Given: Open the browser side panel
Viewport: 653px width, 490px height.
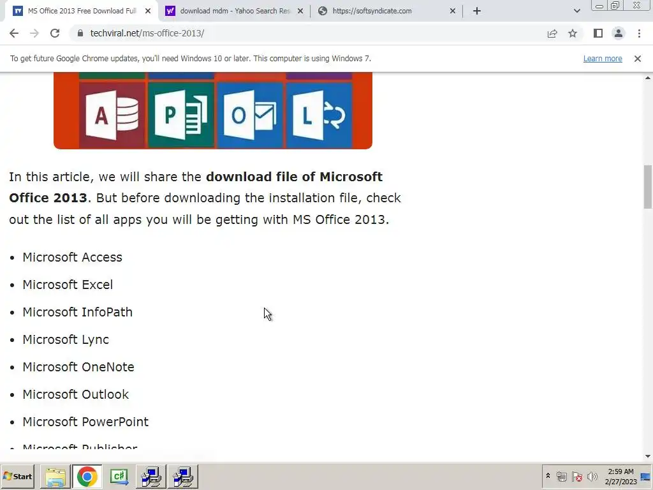Looking at the screenshot, I should pos(598,33).
